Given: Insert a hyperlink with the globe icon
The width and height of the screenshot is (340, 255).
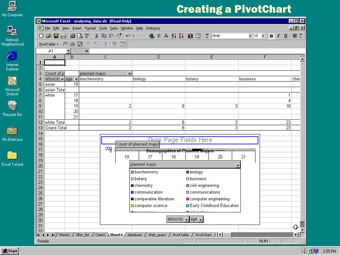Looking at the screenshot, I should (152, 36).
